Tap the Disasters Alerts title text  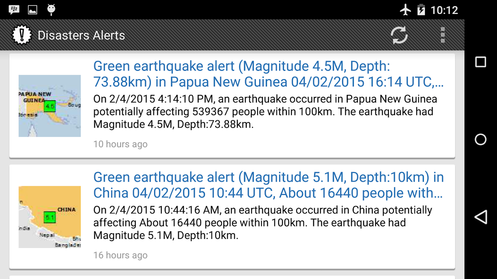point(81,35)
